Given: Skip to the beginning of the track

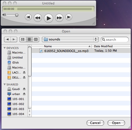Looking at the screenshot, I should tap(28, 17).
